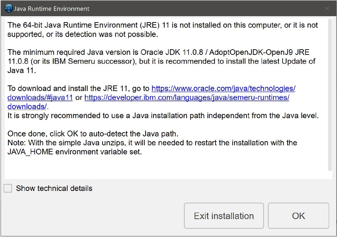337x237 pixels.
Task: Click the first paragraph about JRE 11 not installed
Action: pos(161,30)
